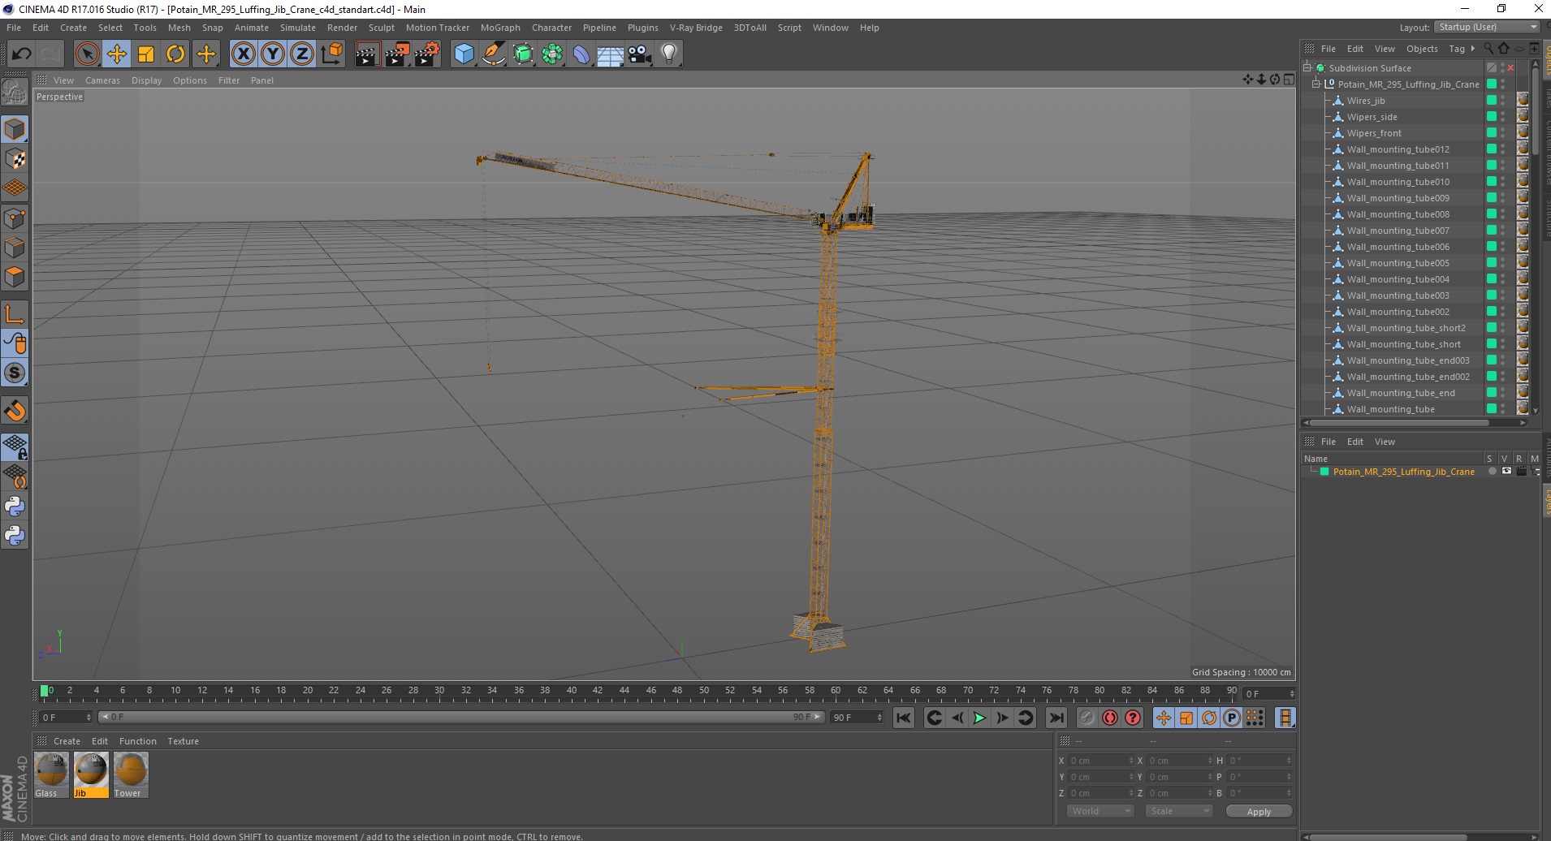The width and height of the screenshot is (1551, 841).
Task: Click the coordinate system icon
Action: pyautogui.click(x=331, y=54)
